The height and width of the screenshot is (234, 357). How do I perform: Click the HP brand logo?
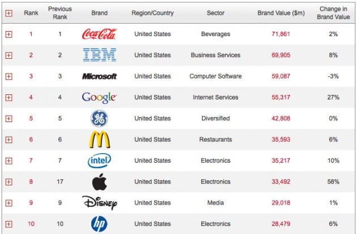click(x=99, y=224)
